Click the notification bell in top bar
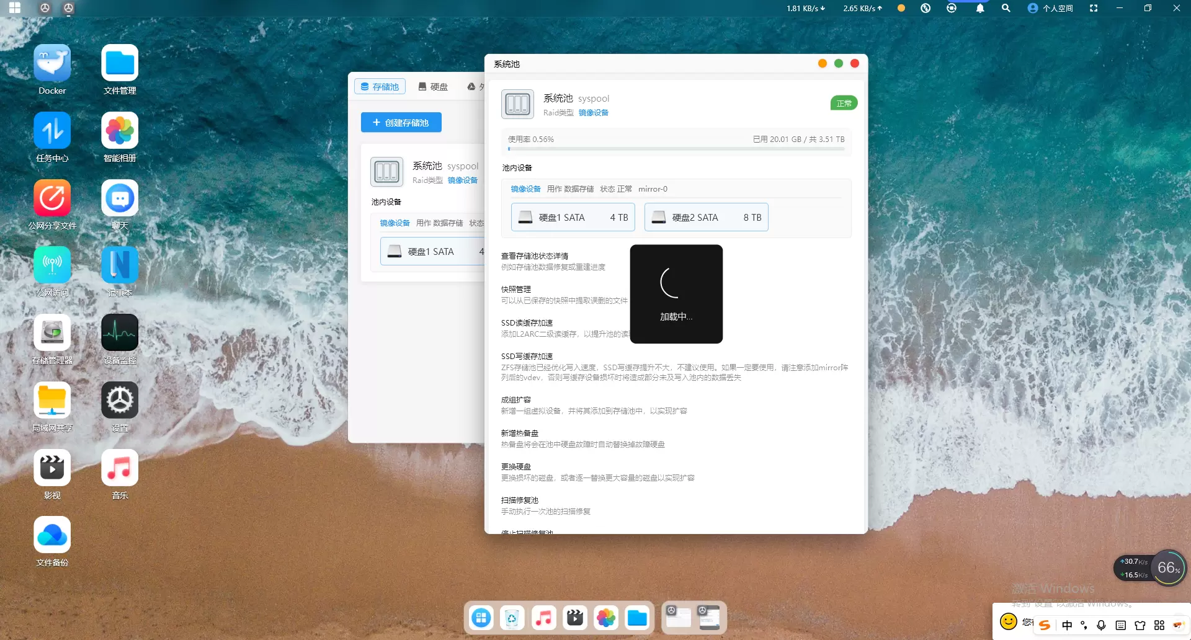The height and width of the screenshot is (640, 1191). (x=980, y=9)
